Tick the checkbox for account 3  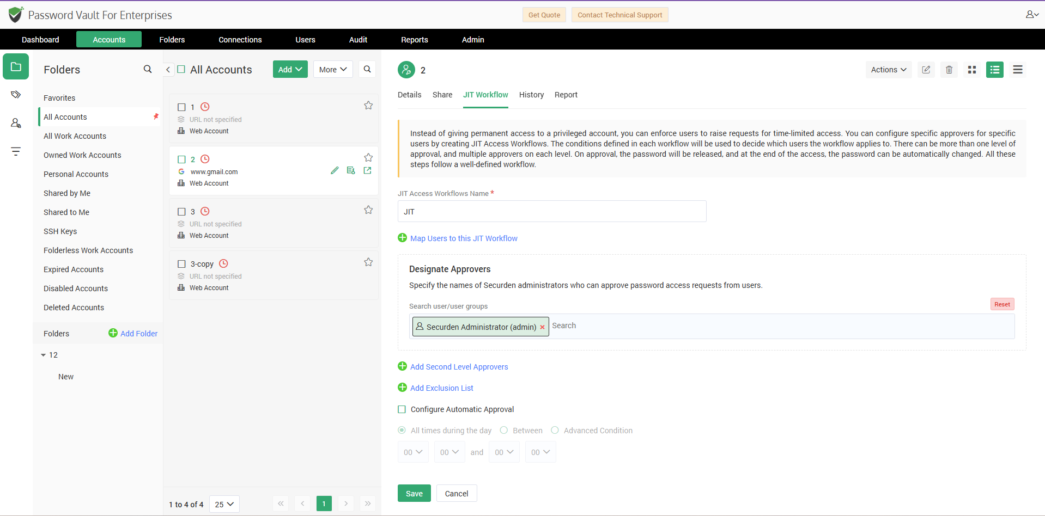click(x=182, y=212)
